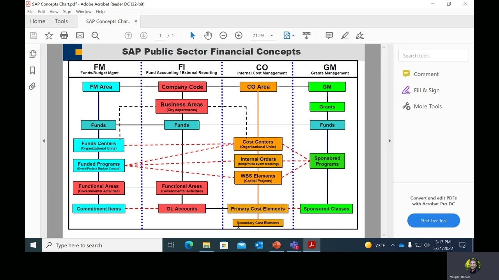Click Start Free Trial button

click(434, 220)
